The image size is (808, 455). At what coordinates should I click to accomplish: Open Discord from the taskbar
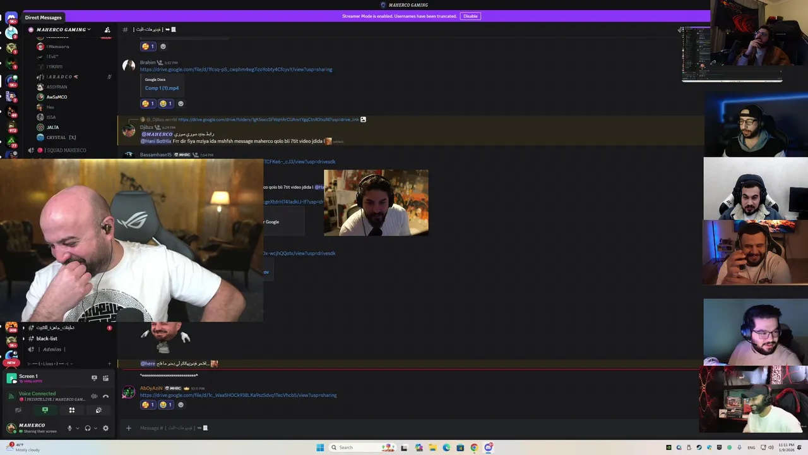tap(489, 447)
